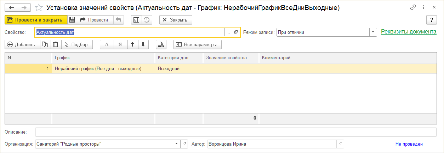Move the row down with the down arrow
This screenshot has height=153, width=444.
[143, 45]
